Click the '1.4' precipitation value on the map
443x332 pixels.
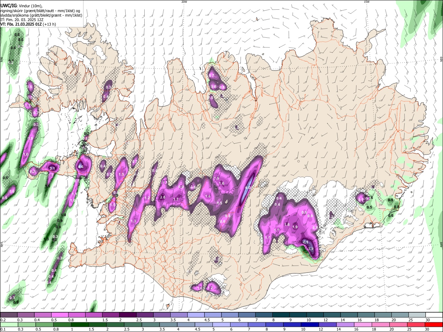point(208,196)
